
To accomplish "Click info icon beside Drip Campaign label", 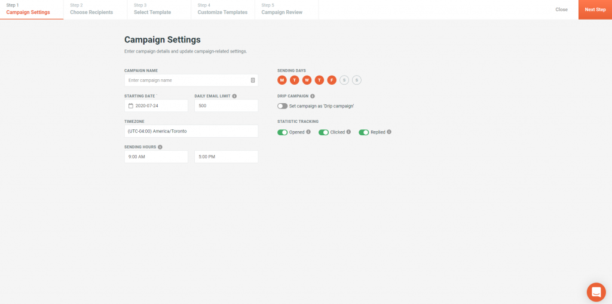I will [313, 96].
